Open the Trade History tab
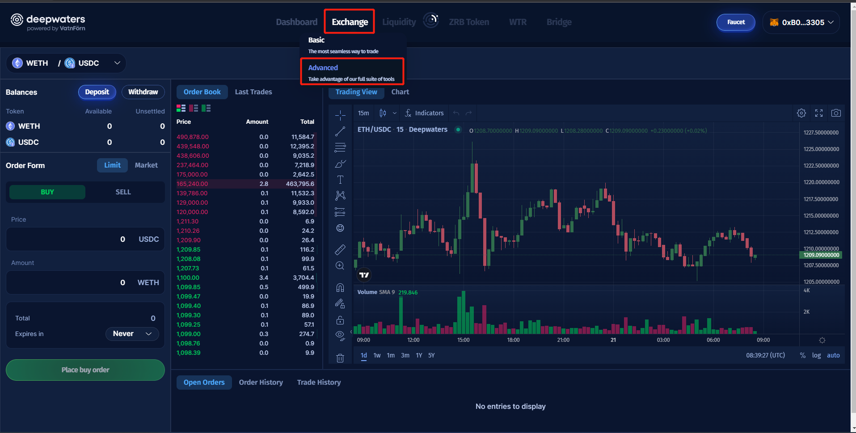Screen dimensions: 856x433 pos(319,382)
